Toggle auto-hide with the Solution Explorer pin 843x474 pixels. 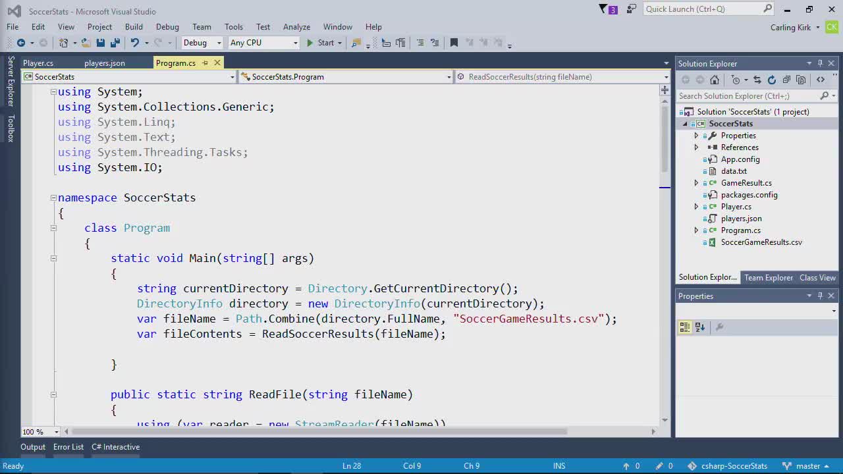(x=820, y=63)
